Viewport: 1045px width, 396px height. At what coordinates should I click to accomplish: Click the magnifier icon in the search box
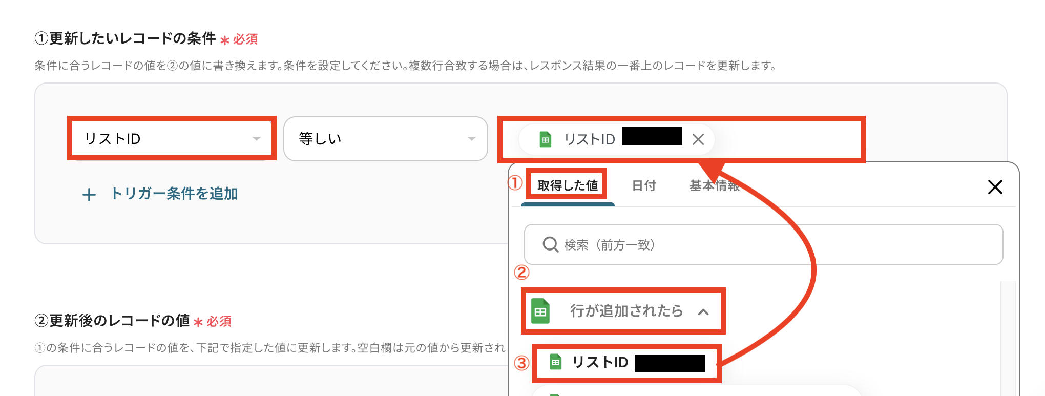click(x=550, y=245)
